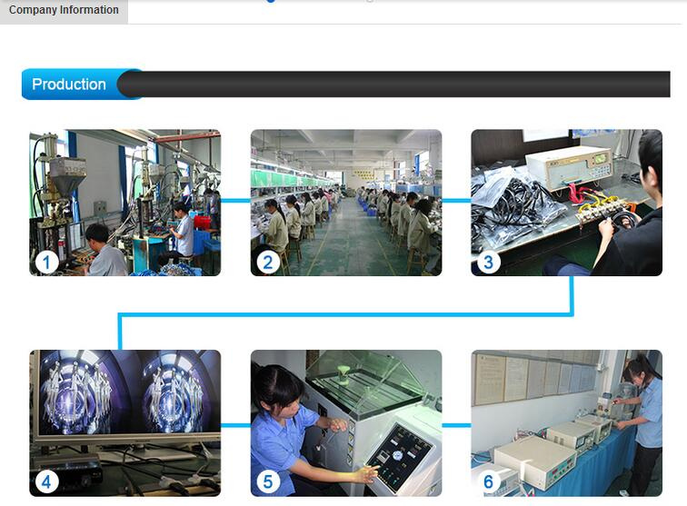Open the Company Information tab
This screenshot has height=506, width=687.
pyautogui.click(x=64, y=11)
